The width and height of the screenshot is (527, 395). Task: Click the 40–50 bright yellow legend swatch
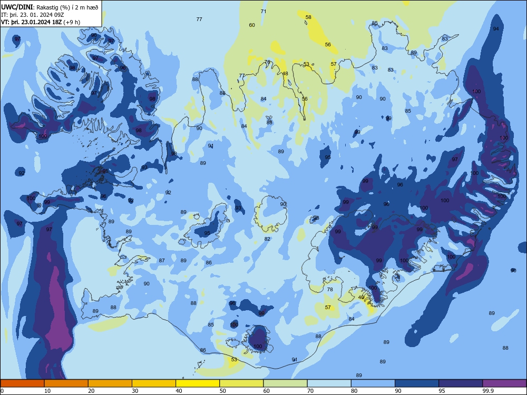(x=198, y=383)
